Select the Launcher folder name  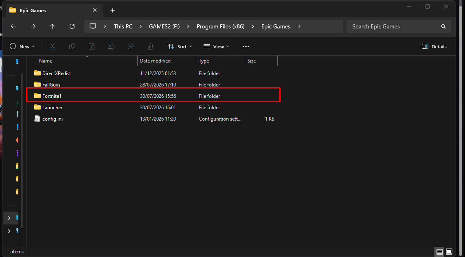point(52,107)
